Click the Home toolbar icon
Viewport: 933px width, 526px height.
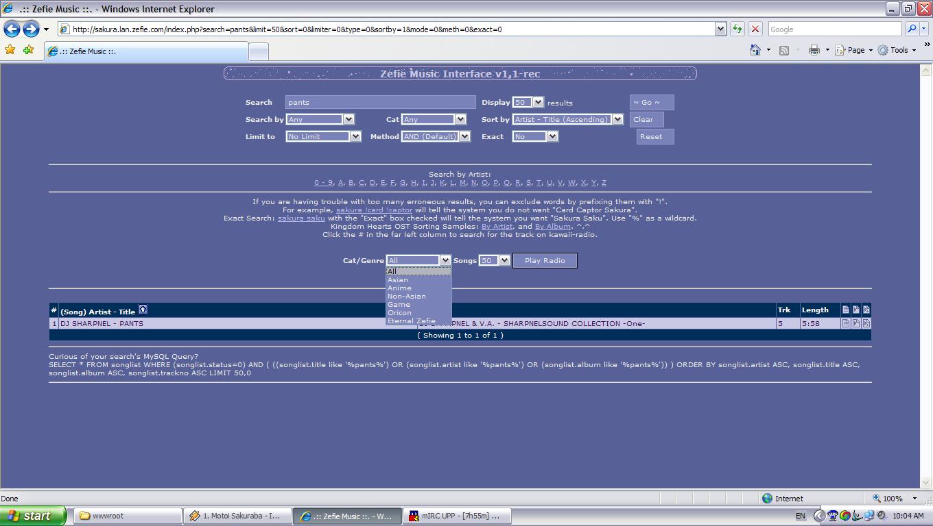[755, 50]
